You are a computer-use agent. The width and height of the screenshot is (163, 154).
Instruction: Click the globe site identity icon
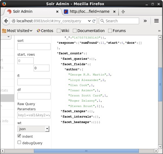(x=14, y=21)
